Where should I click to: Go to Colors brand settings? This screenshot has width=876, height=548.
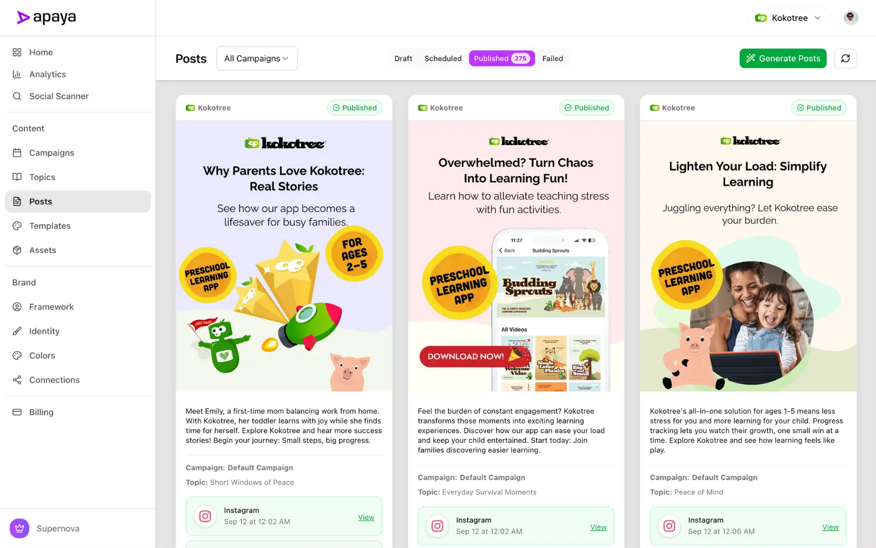pyautogui.click(x=42, y=355)
